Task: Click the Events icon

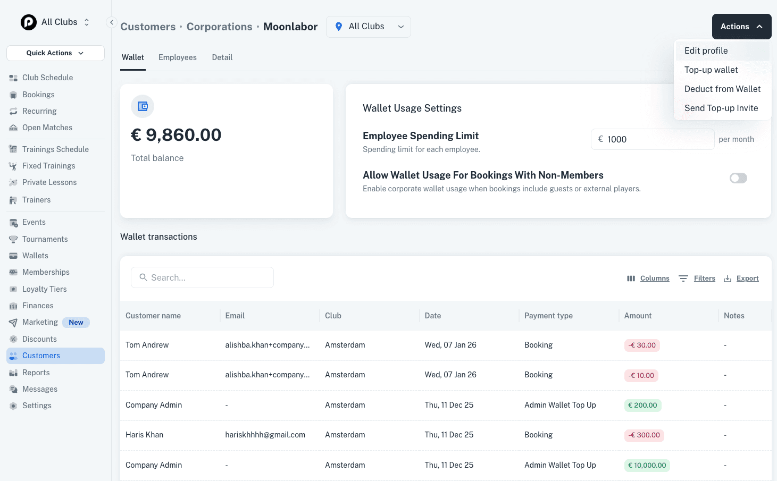Action: [x=13, y=222]
